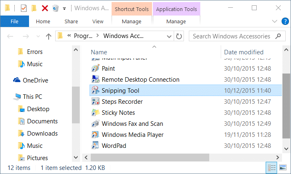This screenshot has height=174, width=291.
Task: Select the 'Windows Media Player' file name
Action: tap(132, 135)
